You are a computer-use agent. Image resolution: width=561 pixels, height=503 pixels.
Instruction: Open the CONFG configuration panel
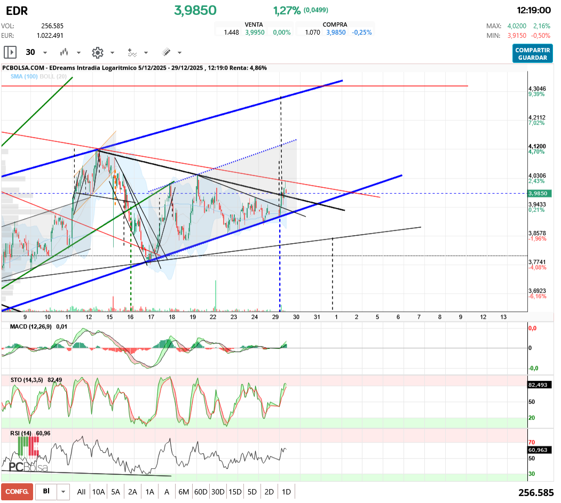[17, 491]
